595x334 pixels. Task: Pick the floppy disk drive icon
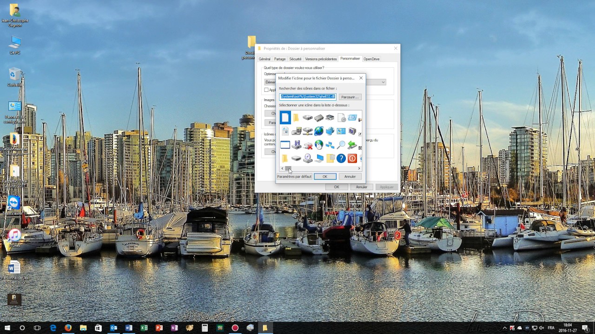coord(296,145)
